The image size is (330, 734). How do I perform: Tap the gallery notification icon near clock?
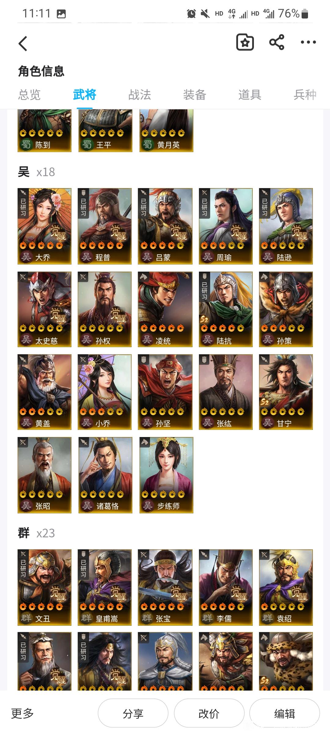pyautogui.click(x=61, y=14)
